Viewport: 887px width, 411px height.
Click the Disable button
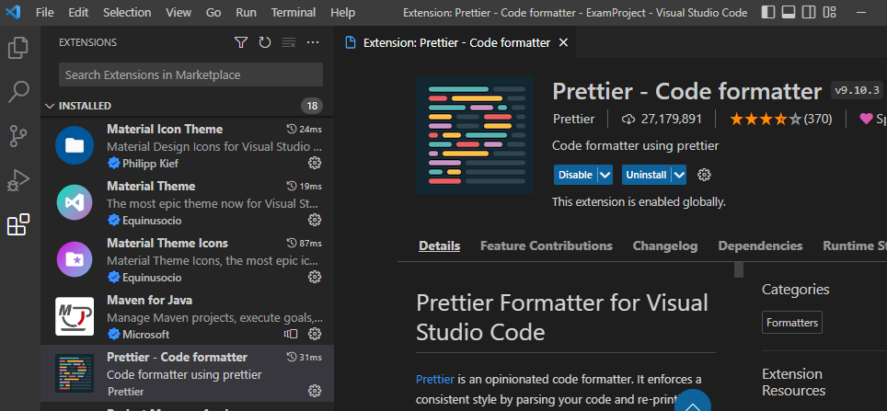click(x=575, y=175)
